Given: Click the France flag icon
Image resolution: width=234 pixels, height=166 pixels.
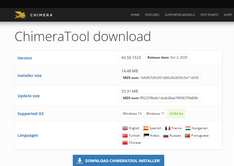Looking at the screenshot, I should (x=167, y=128).
